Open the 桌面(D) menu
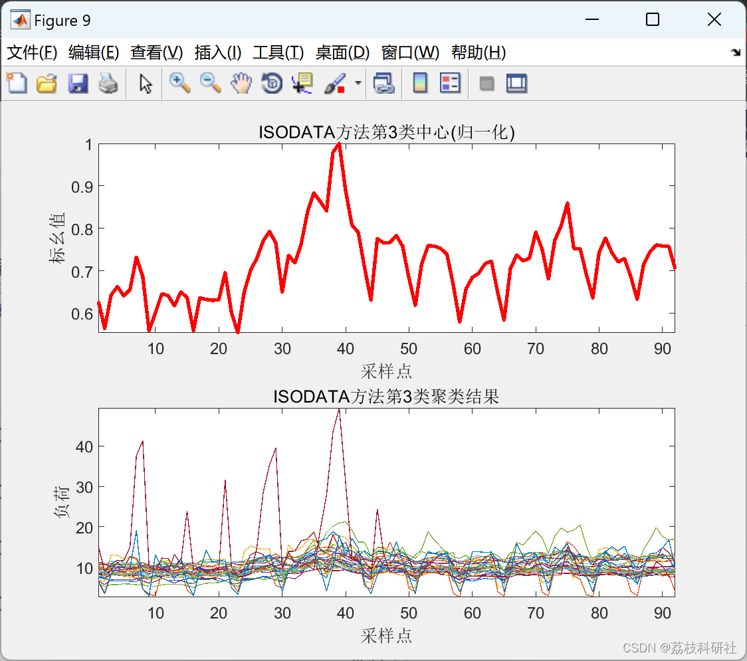The height and width of the screenshot is (661, 747). 342,52
